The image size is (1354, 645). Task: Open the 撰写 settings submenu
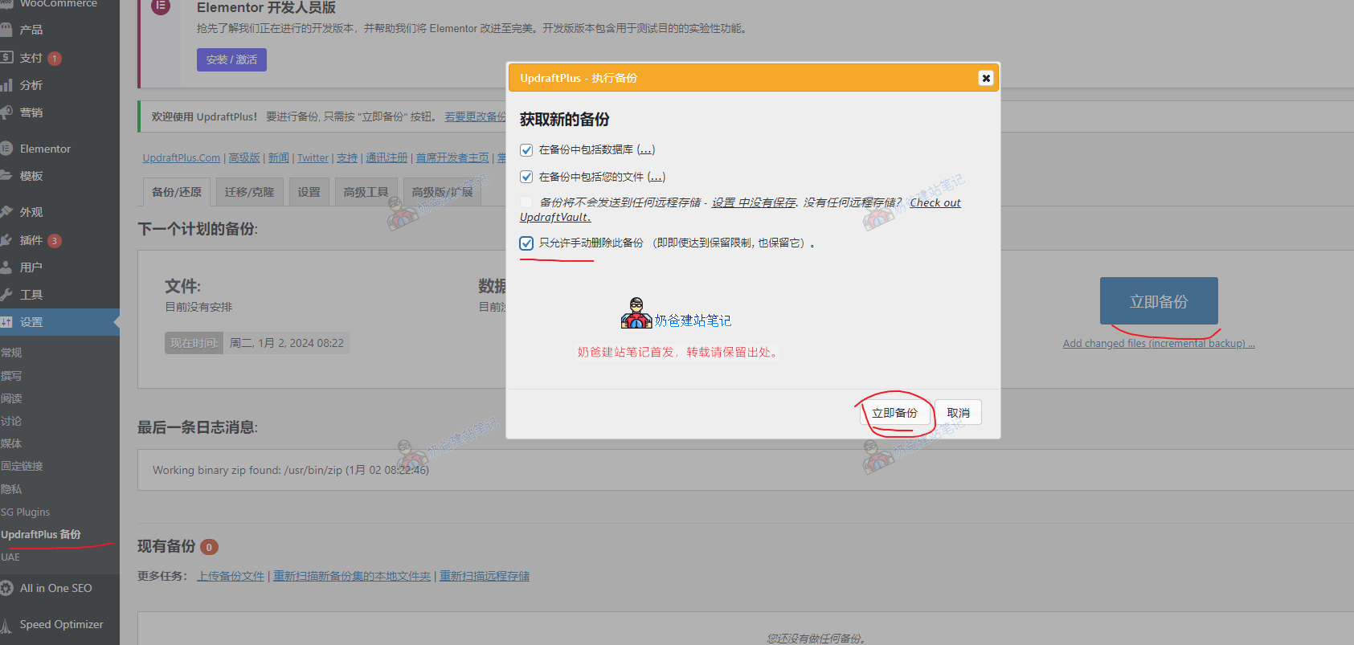11,376
